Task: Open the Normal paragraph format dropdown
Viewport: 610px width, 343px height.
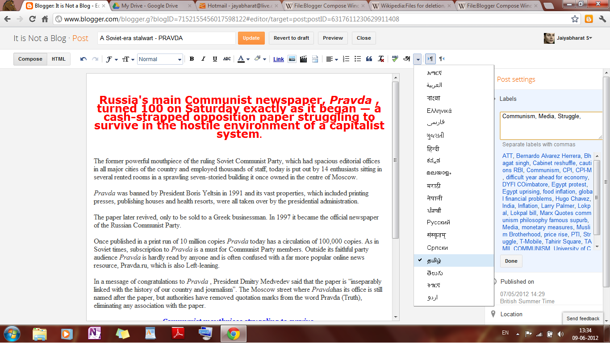Action: (160, 59)
